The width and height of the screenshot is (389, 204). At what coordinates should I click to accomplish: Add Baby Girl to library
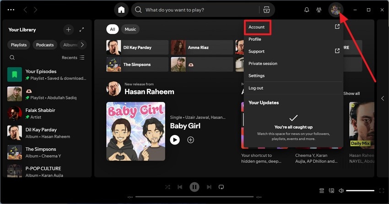click(190, 140)
